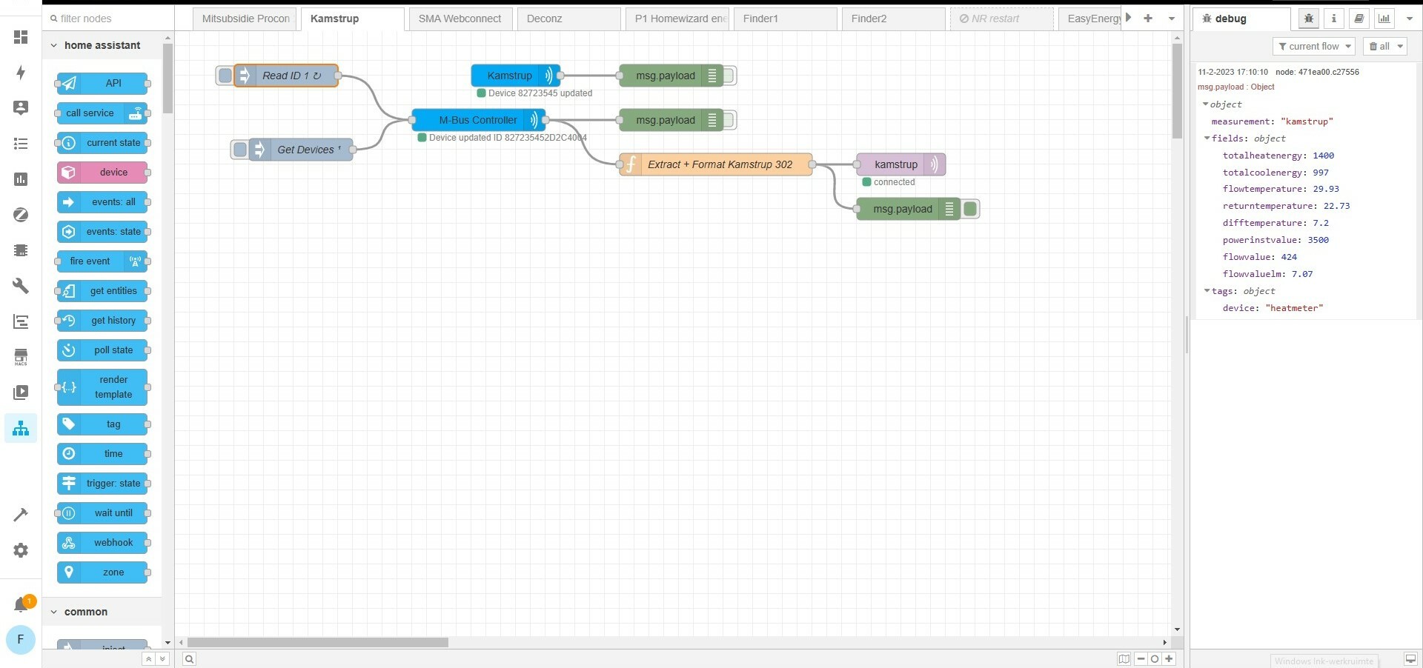Click the canvas vertical scrollbar thumb
The width and height of the screenshot is (1423, 668).
point(1177,91)
